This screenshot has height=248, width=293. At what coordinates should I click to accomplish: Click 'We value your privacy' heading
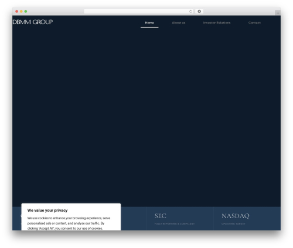[x=47, y=210]
